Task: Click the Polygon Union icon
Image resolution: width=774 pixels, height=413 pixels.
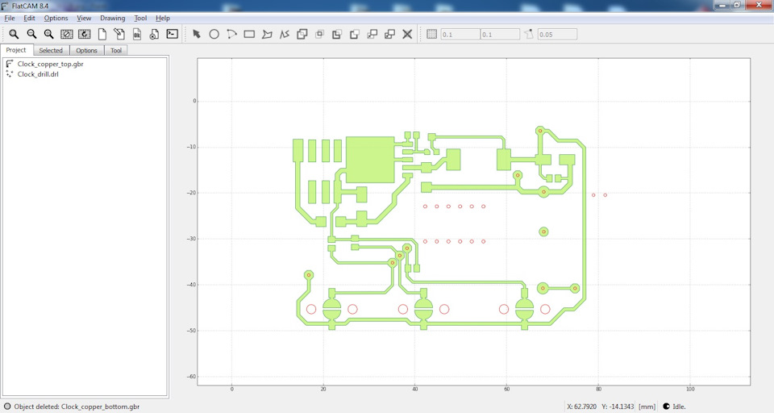Action: [x=302, y=34]
